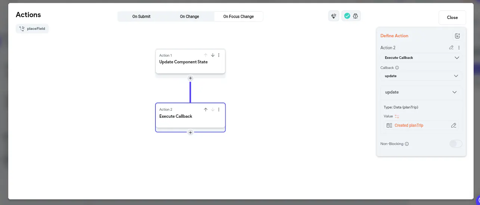
Task: Click the Created planTrip value link
Action: coord(409,126)
